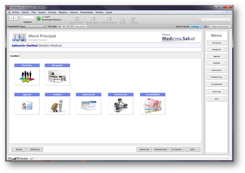Open the Vista menu
The image size is (245, 173).
coord(34,12)
